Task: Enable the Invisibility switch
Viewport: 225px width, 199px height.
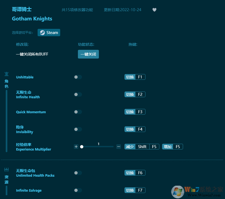Action: [x=78, y=129]
